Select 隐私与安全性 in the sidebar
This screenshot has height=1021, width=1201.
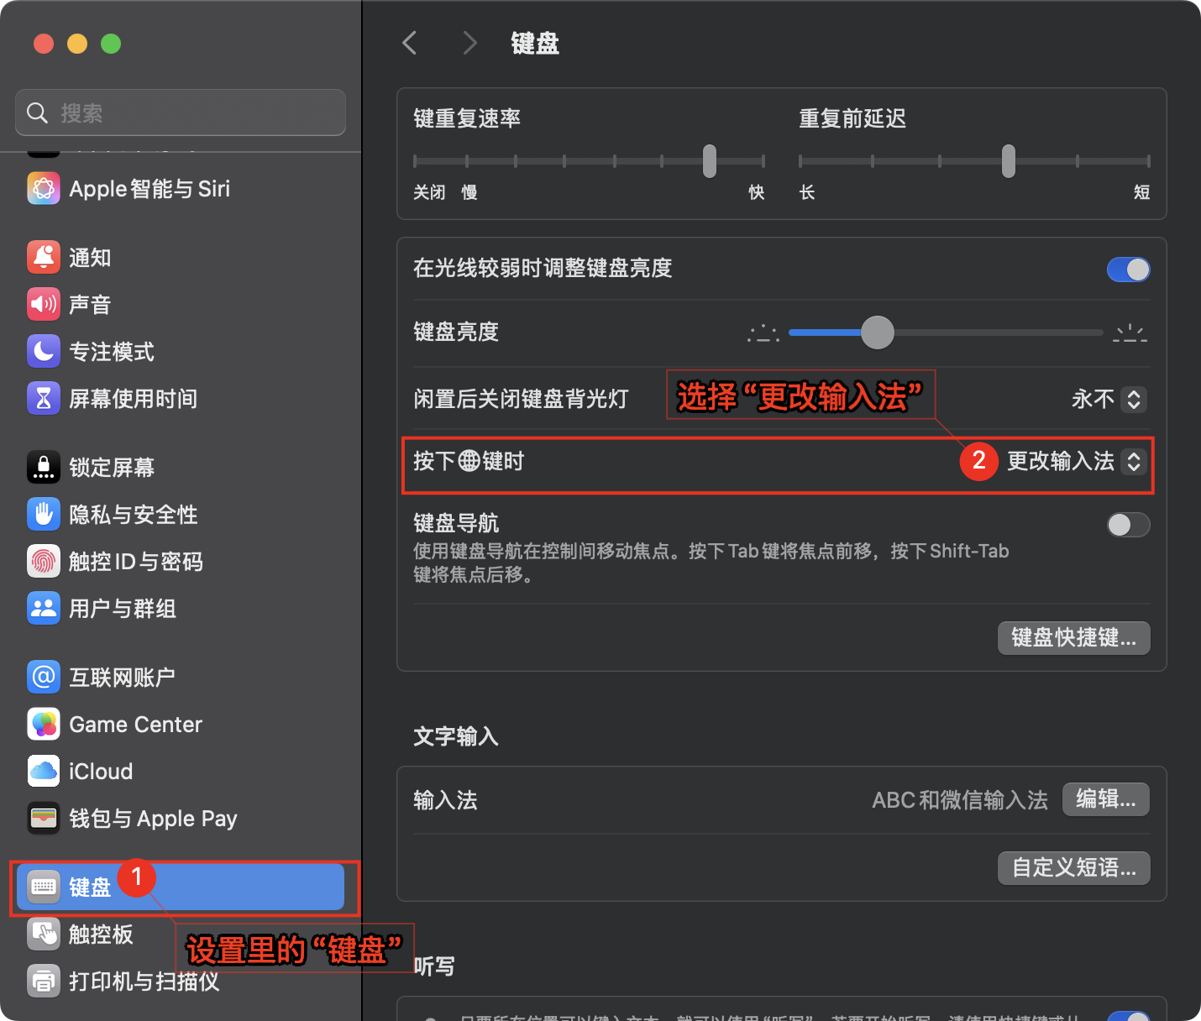coord(133,515)
